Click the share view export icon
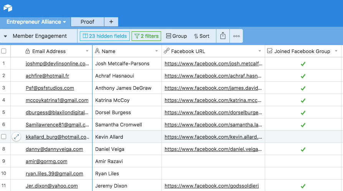The image size is (343, 191). pos(223,36)
